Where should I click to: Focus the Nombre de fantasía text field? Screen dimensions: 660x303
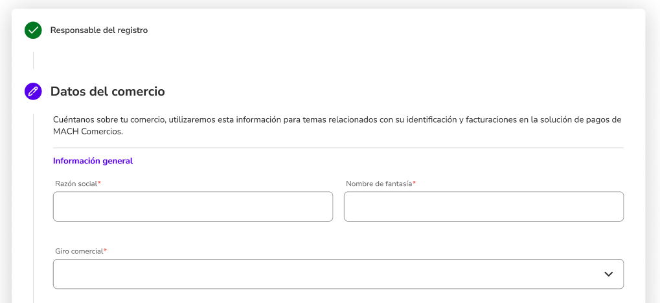coord(484,207)
